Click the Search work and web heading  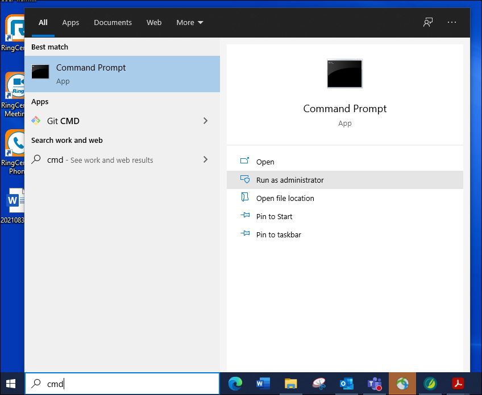pos(67,141)
